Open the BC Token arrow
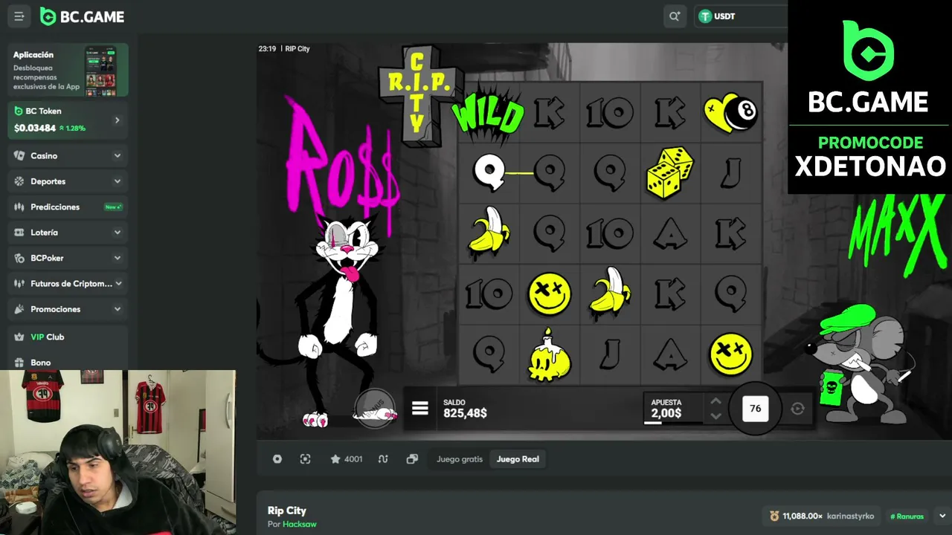Screen dimensions: 952x535 click(117, 120)
